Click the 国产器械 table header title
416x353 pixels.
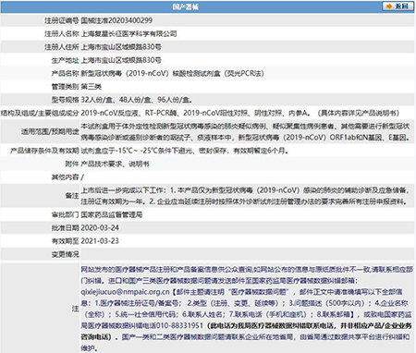(186, 6)
